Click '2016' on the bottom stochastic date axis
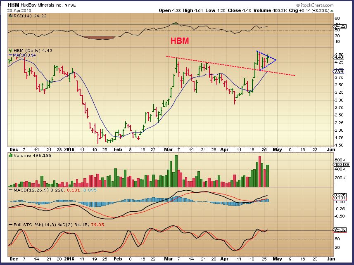The height and width of the screenshot is (265, 354). click(69, 259)
